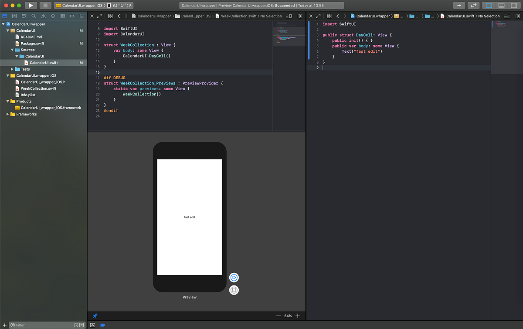
Task: Open the Find navigator magnifier icon
Action: pos(34,16)
